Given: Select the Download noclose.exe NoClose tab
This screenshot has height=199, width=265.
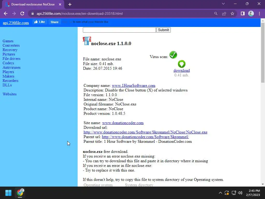Looking at the screenshot, I should (x=33, y=5).
